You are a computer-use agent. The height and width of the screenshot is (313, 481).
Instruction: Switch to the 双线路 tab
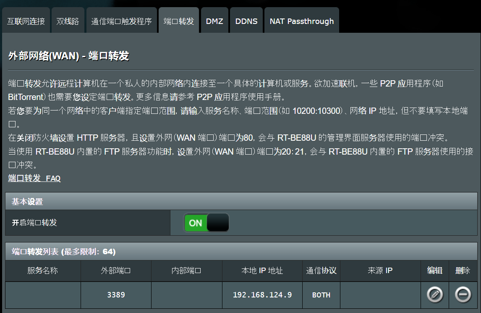[68, 21]
